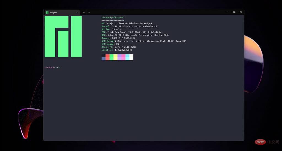Click the Local IP address line
The height and width of the screenshot is (151, 282).
[x=117, y=50]
